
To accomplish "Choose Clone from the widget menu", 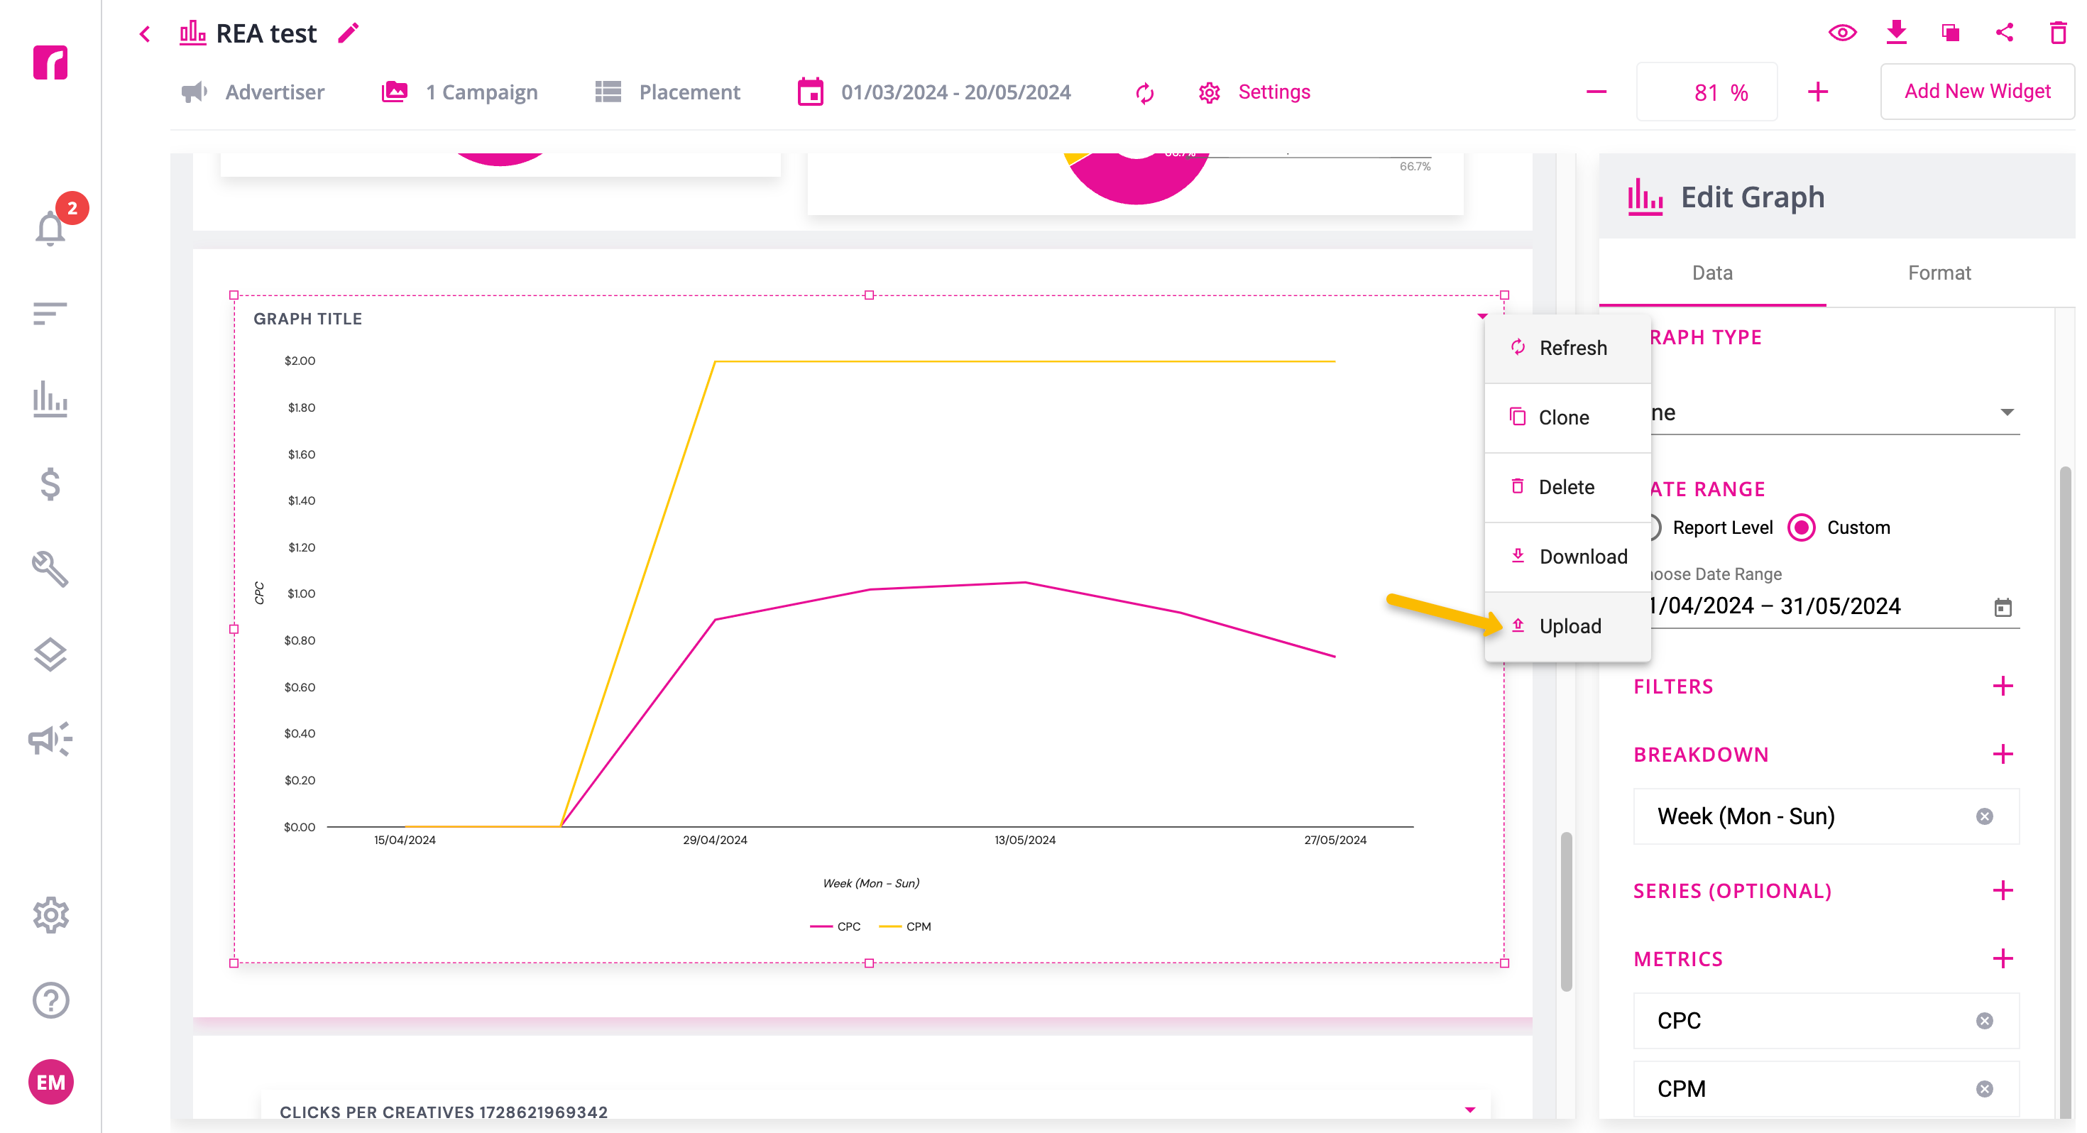I will coord(1567,417).
